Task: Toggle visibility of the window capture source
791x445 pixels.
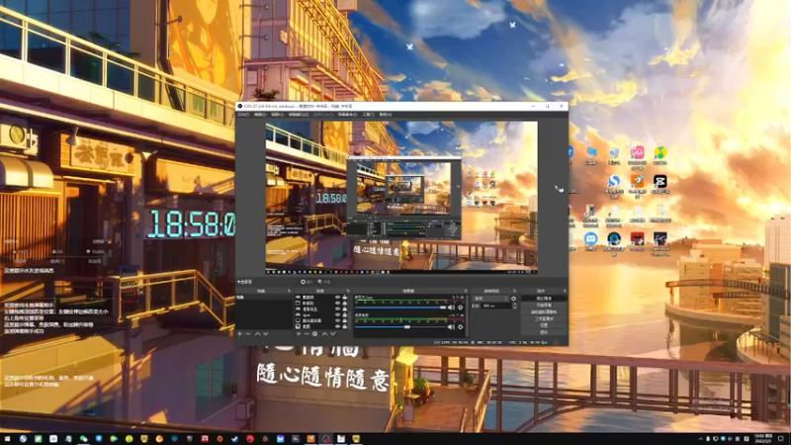Action: pos(338,304)
